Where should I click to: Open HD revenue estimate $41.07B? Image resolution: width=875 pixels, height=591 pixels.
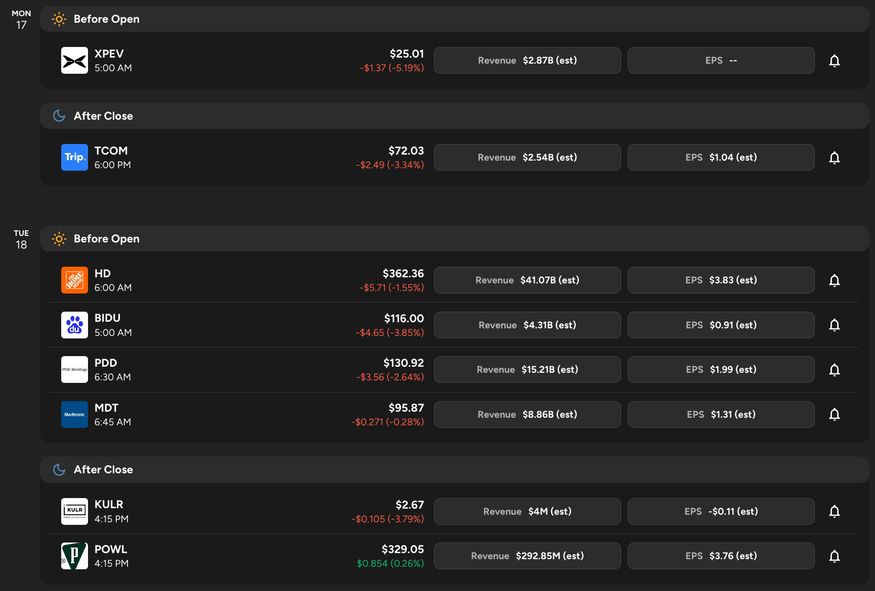pos(528,280)
